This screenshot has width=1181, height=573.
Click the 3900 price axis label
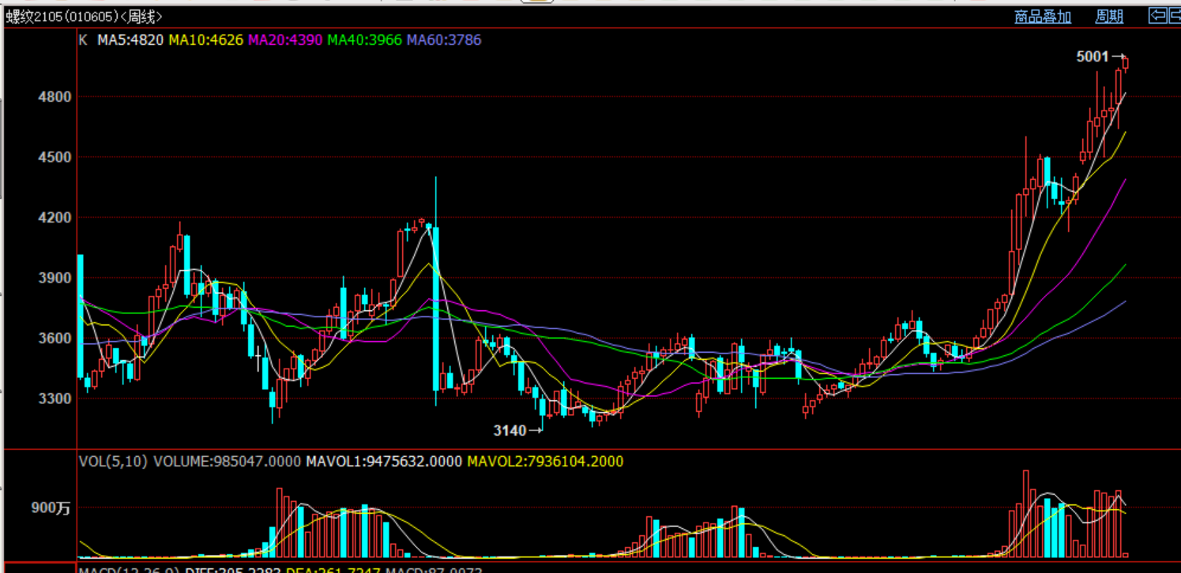point(55,278)
